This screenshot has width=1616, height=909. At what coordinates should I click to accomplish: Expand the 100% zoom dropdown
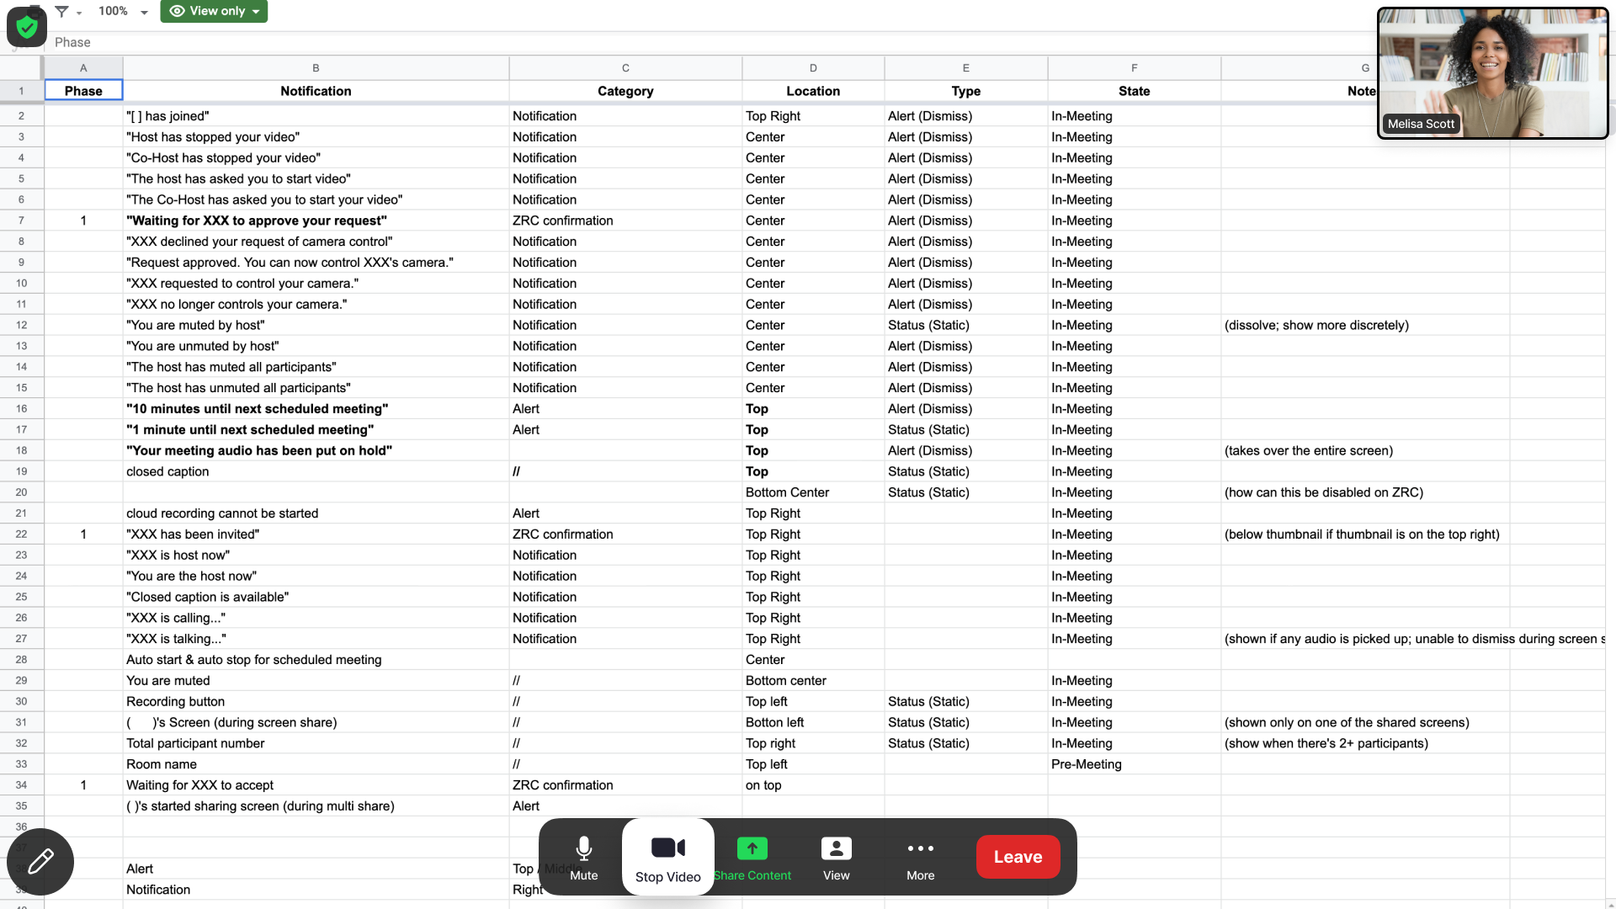144,12
